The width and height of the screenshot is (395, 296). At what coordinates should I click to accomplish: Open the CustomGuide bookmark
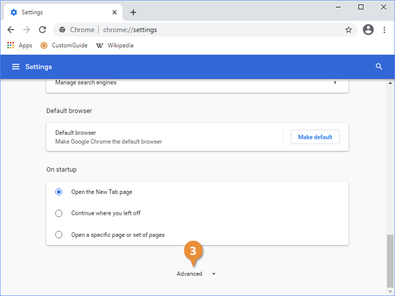[64, 45]
